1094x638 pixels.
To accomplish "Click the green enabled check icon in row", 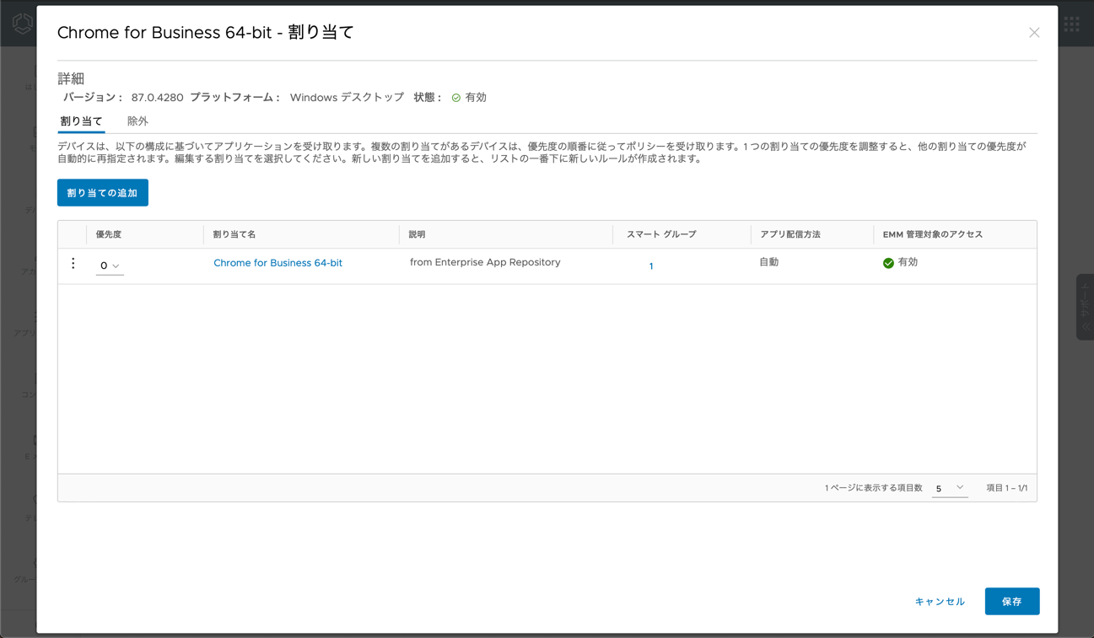I will click(888, 263).
